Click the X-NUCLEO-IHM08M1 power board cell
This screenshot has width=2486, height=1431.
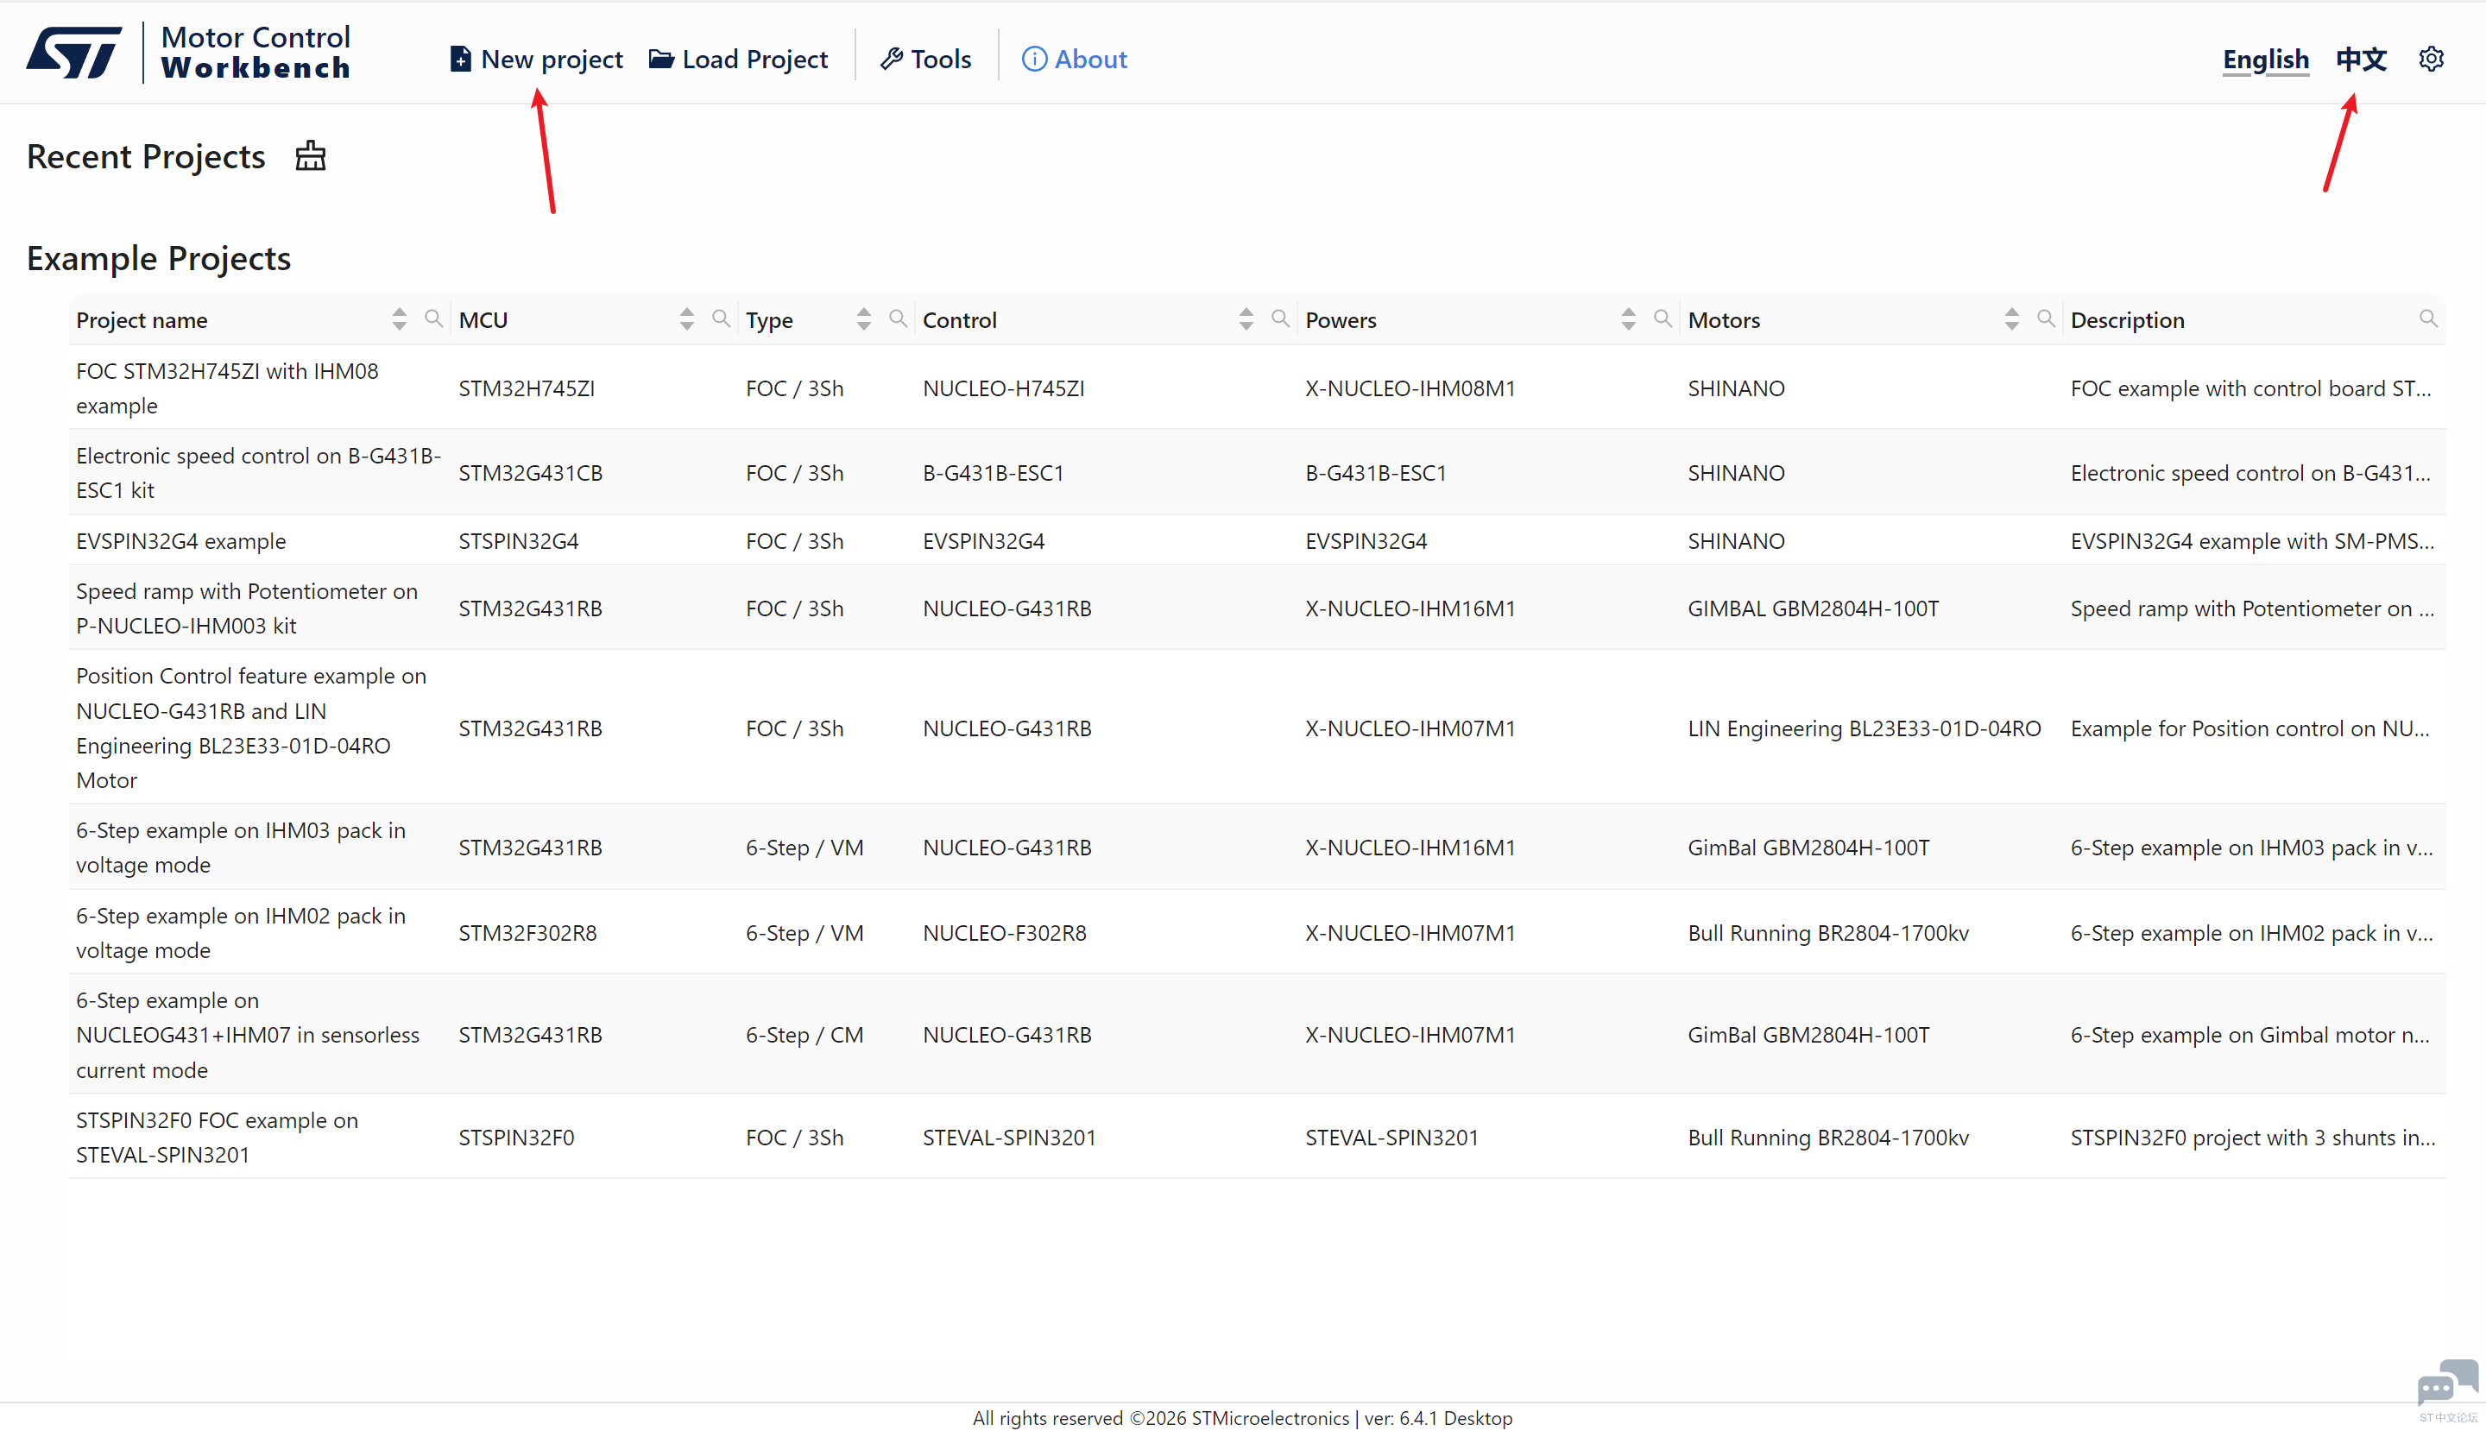1410,388
